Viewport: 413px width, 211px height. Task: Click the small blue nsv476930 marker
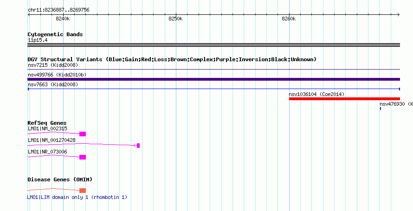(381, 109)
